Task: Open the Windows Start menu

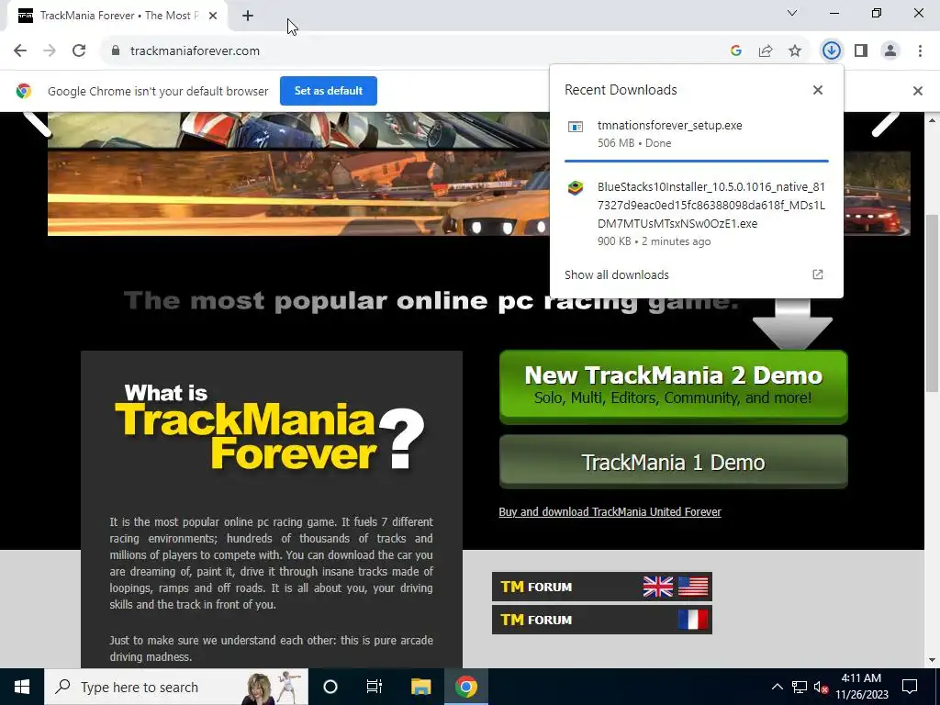Action: pos(22,687)
